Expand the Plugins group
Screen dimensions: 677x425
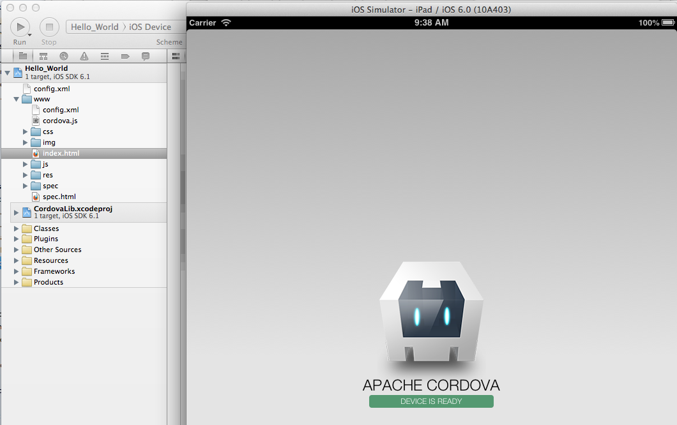(x=17, y=239)
